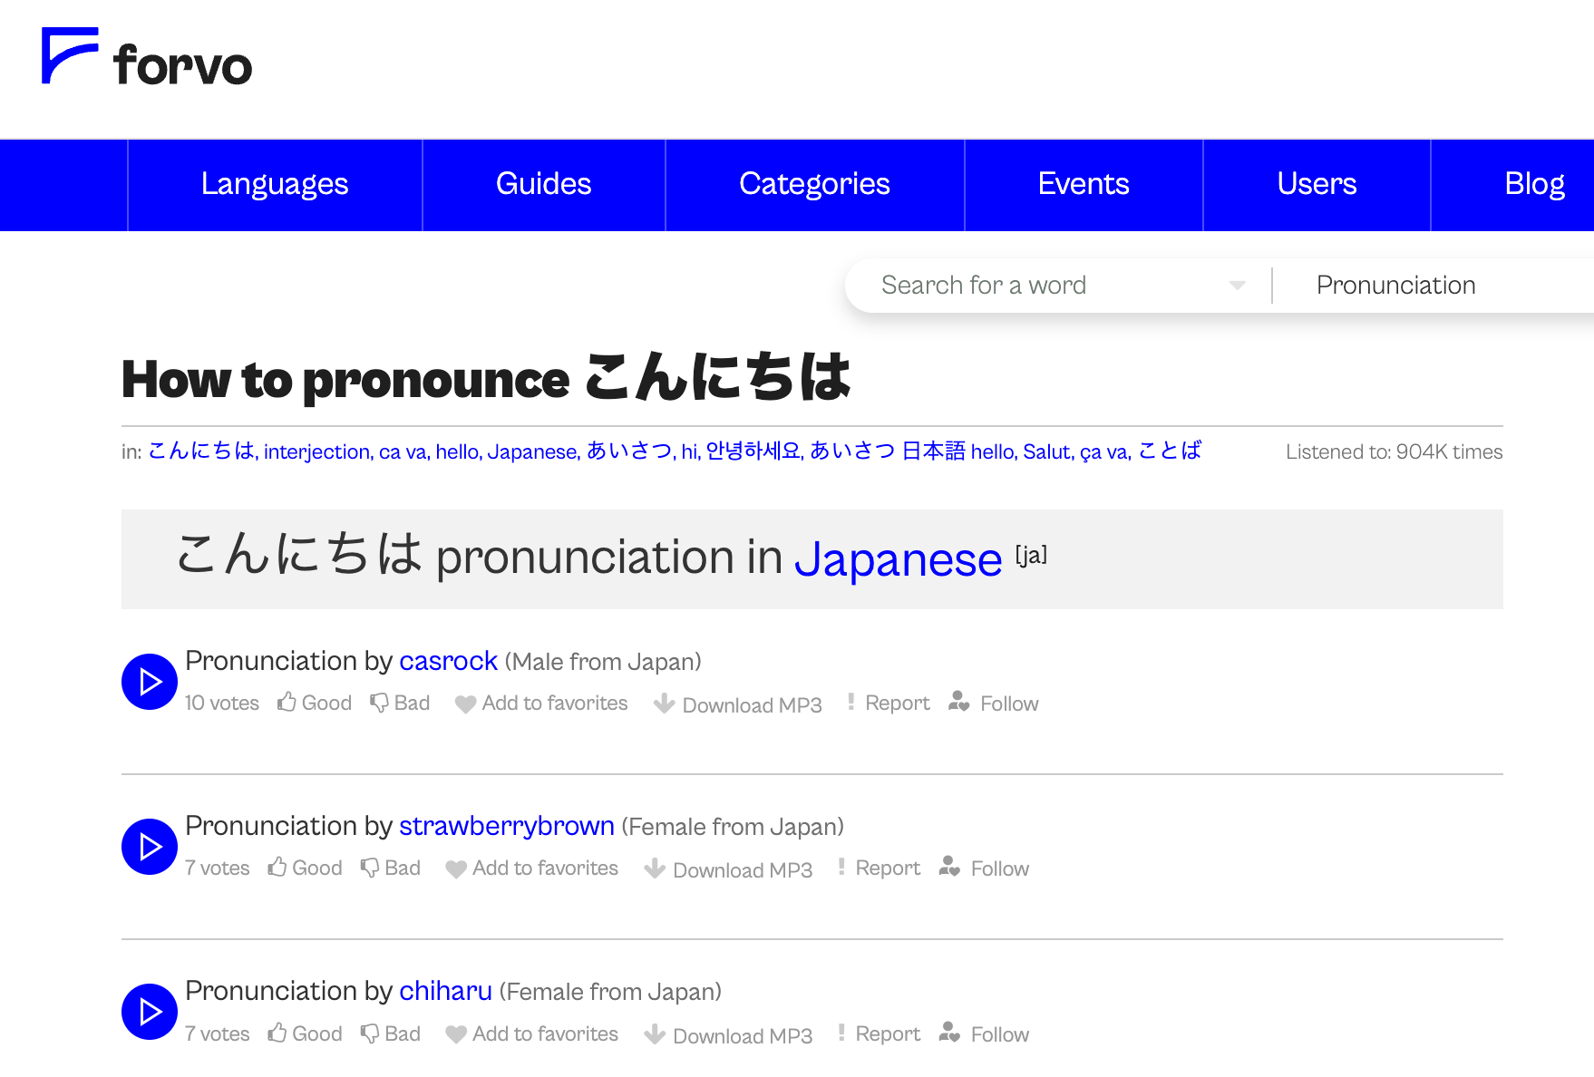Click Report exclamation icon for strawberrybrown
Viewport: 1594px width, 1077px height.
point(841,867)
